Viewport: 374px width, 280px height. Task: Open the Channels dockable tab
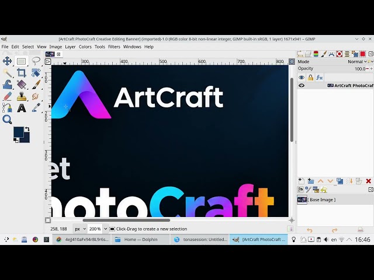(316, 54)
